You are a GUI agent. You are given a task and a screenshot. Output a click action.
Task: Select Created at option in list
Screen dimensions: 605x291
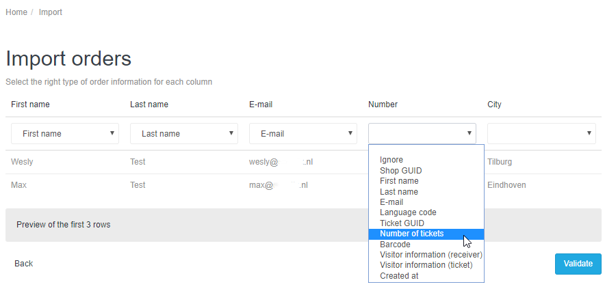point(426,276)
